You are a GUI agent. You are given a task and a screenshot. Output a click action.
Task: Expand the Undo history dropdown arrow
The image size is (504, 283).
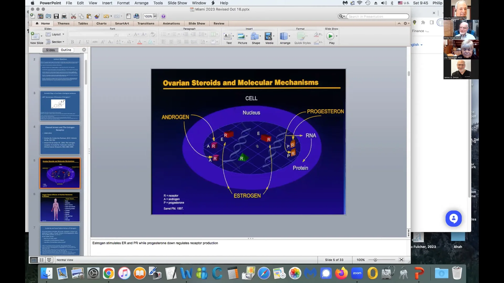pos(111,16)
